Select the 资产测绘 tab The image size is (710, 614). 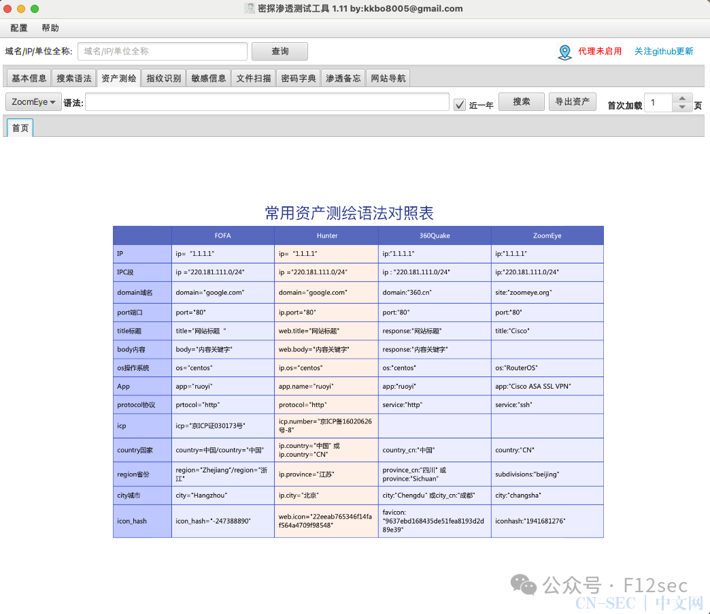(118, 78)
